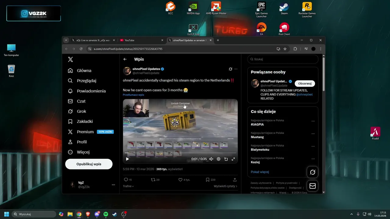
Task: Open more options for the Białymstoku trend
Action: [x=313, y=146]
